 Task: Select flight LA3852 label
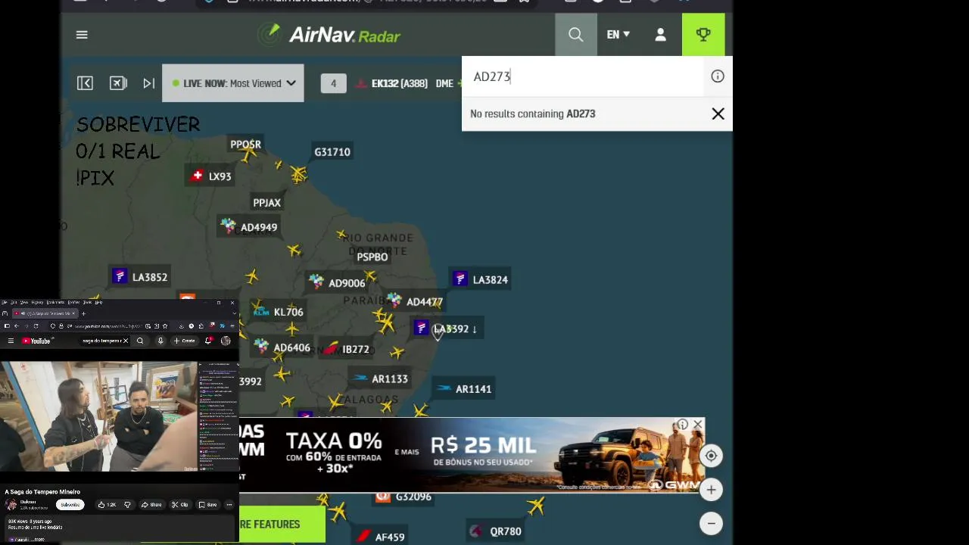click(x=141, y=277)
